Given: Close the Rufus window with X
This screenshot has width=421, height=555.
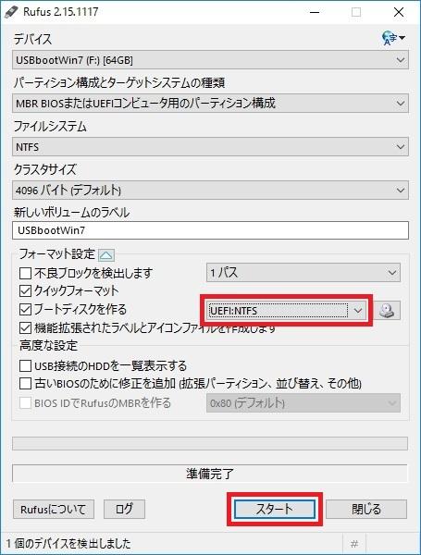Looking at the screenshot, I should pos(399,12).
